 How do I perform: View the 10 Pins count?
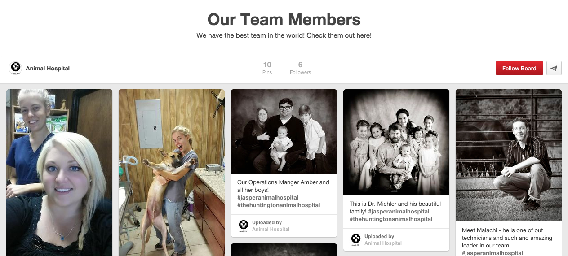click(x=267, y=68)
